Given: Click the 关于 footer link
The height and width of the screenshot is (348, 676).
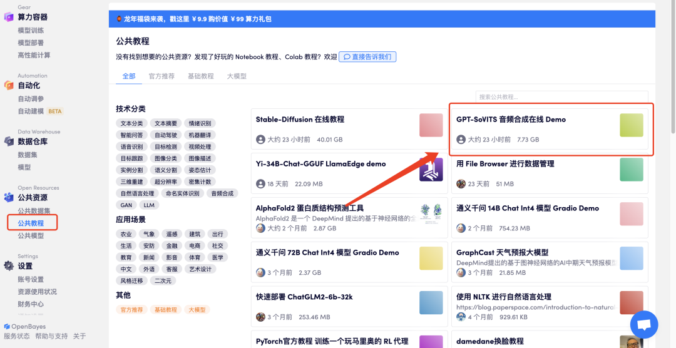Looking at the screenshot, I should coord(79,336).
